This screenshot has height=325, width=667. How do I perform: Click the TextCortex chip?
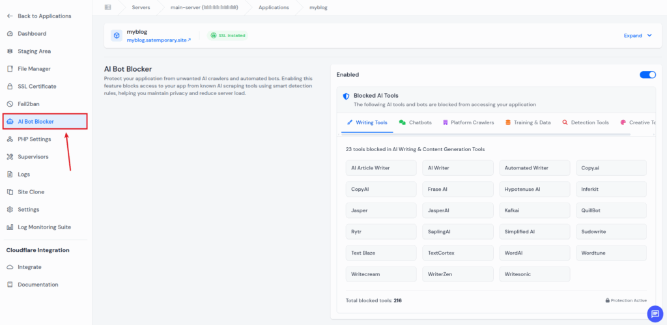pos(458,253)
